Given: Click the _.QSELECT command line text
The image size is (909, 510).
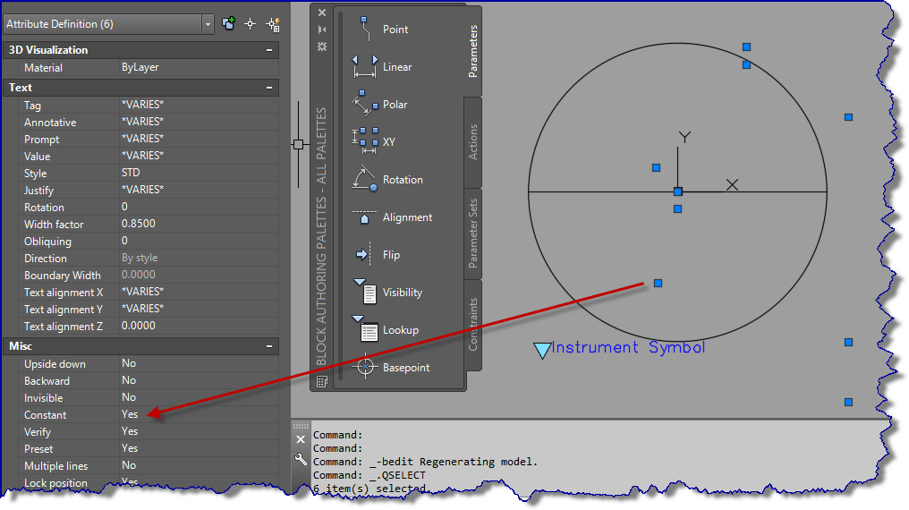Looking at the screenshot, I should click(397, 475).
